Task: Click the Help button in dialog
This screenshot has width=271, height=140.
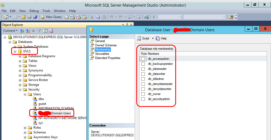Action: tap(161, 38)
